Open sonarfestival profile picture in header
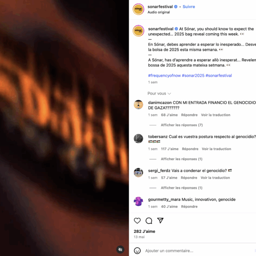The height and width of the screenshot is (256, 256). [x=138, y=9]
